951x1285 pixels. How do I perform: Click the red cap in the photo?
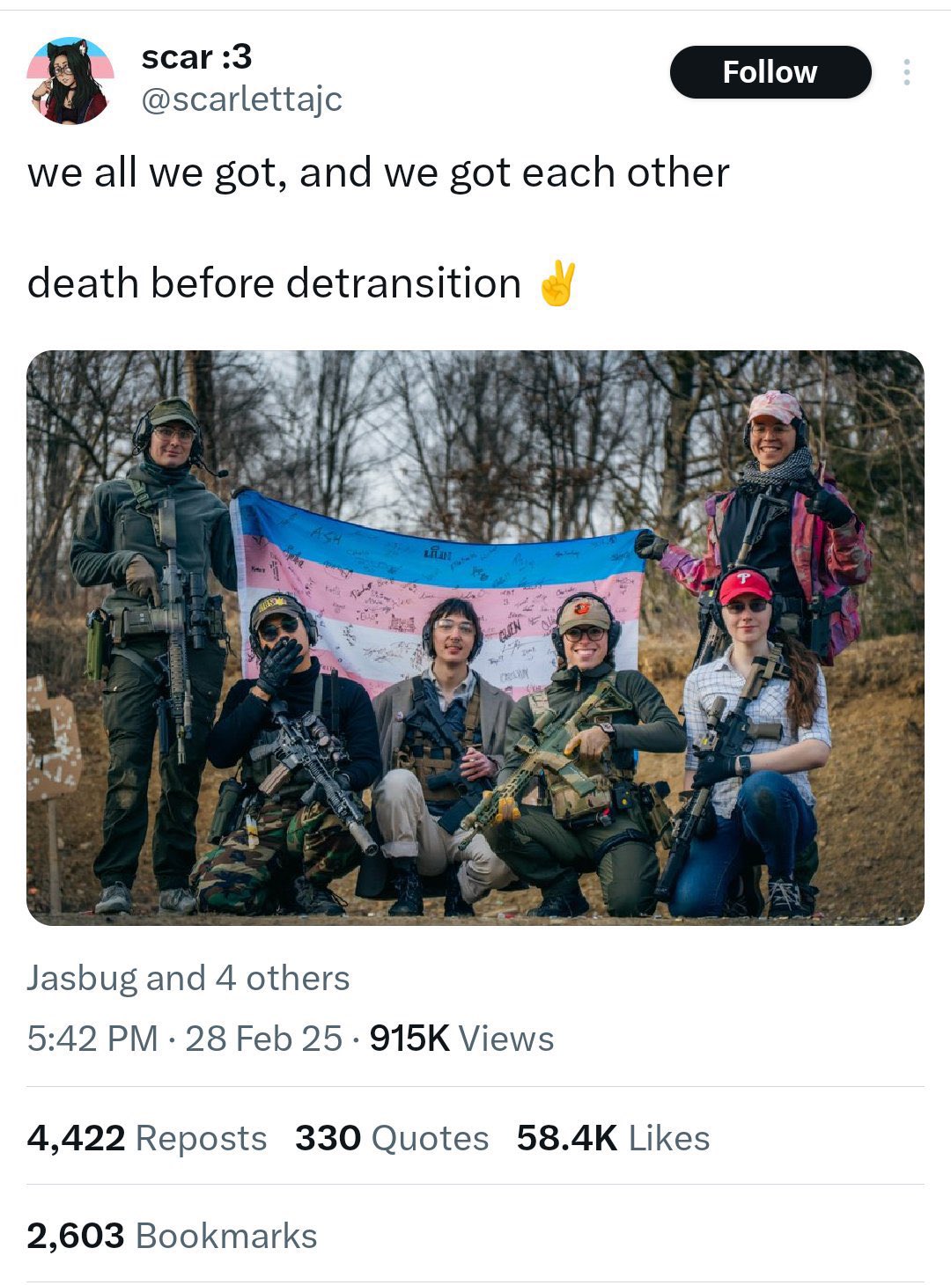coord(745,585)
